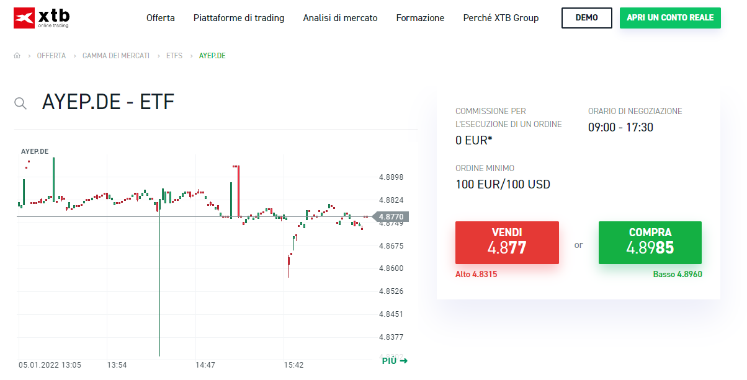
Task: Click the ORDINE MINIMO label
Action: click(485, 168)
